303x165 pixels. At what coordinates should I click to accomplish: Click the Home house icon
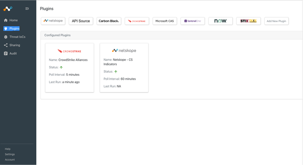coord(6,20)
